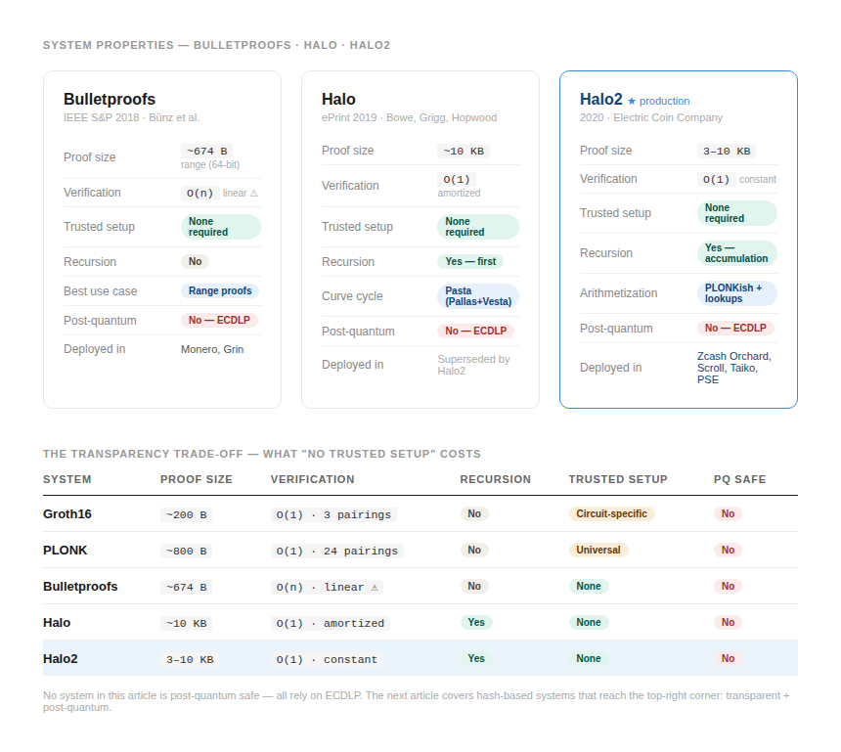
Task: Click the recursion 'No' badge in PLONK row
Action: point(474,550)
